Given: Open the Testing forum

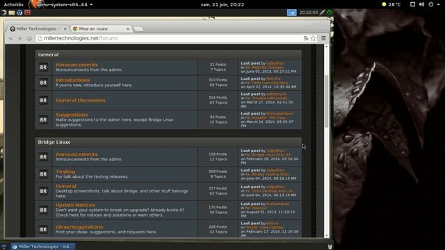Looking at the screenshot, I should 65,172.
